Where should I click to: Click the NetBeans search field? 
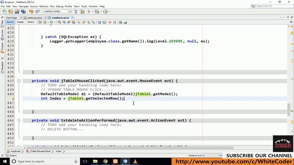coord(272,6)
